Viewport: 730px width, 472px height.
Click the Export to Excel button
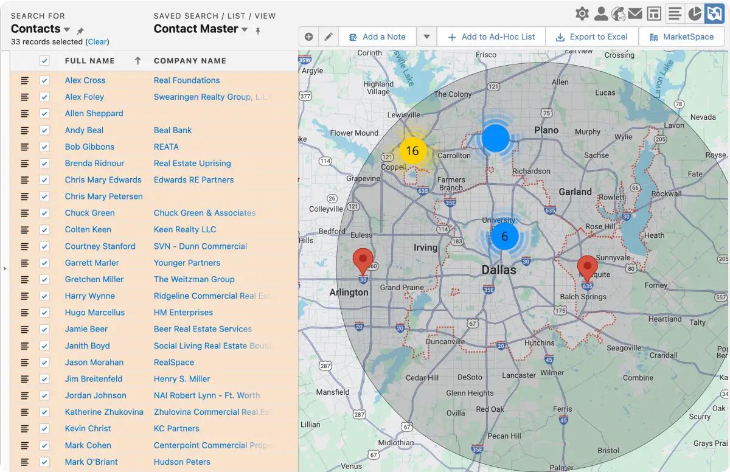tap(592, 36)
